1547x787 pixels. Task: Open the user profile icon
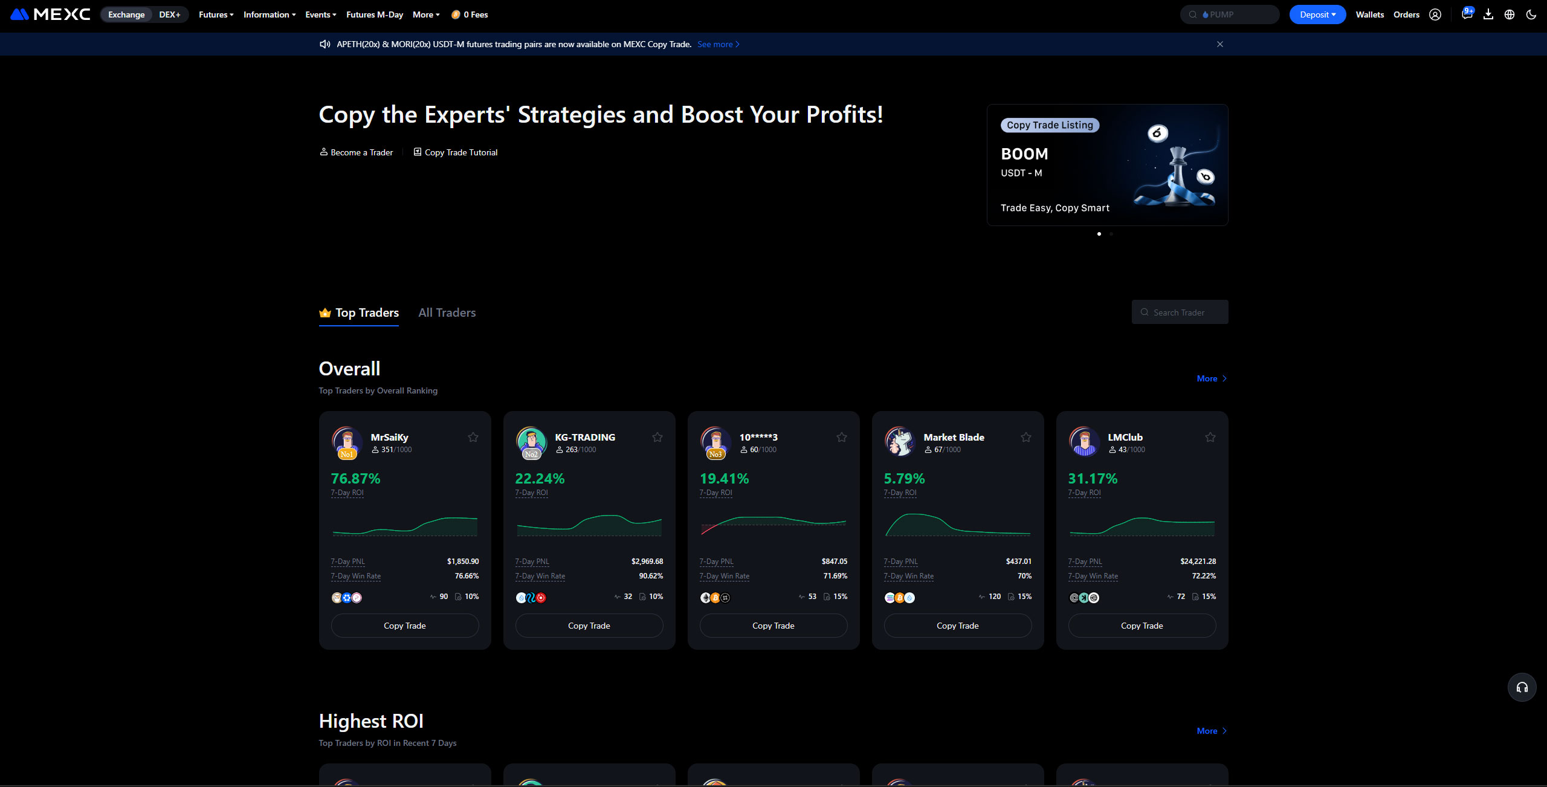click(x=1435, y=15)
